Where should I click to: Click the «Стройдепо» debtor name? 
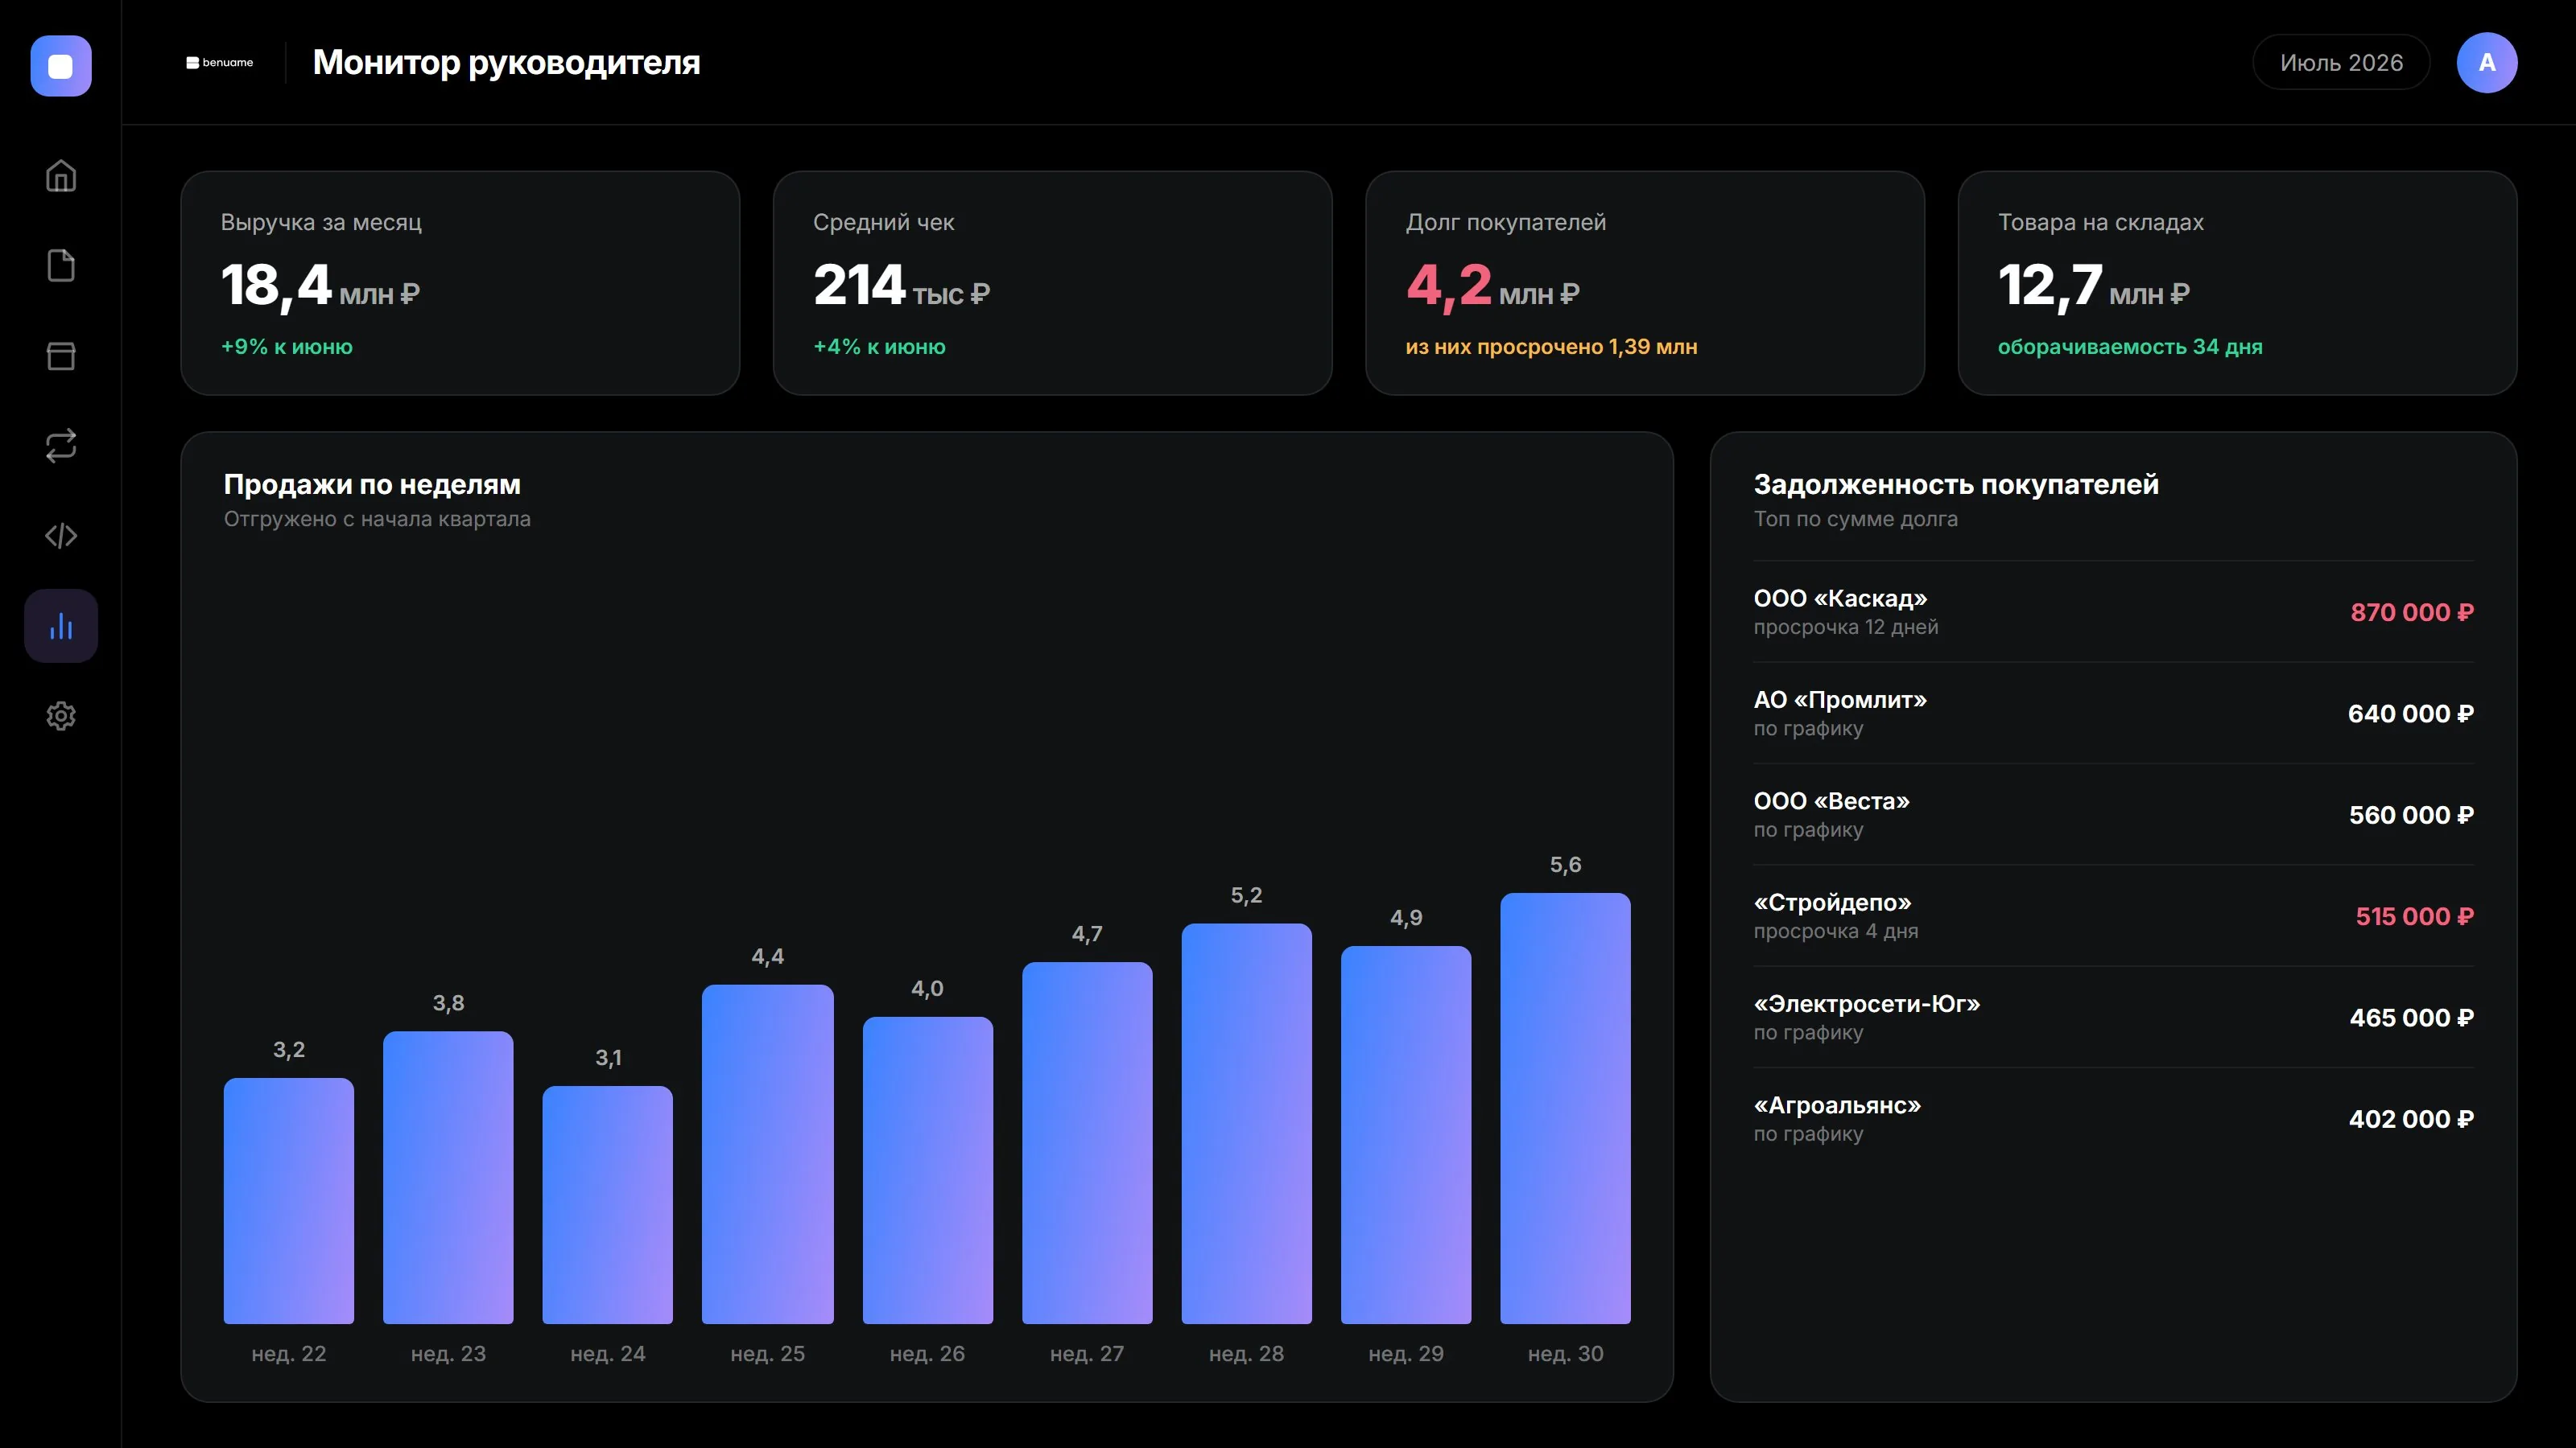[1832, 903]
